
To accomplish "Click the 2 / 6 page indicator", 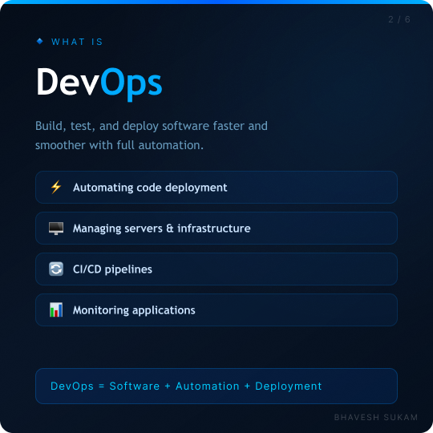I will [x=399, y=19].
